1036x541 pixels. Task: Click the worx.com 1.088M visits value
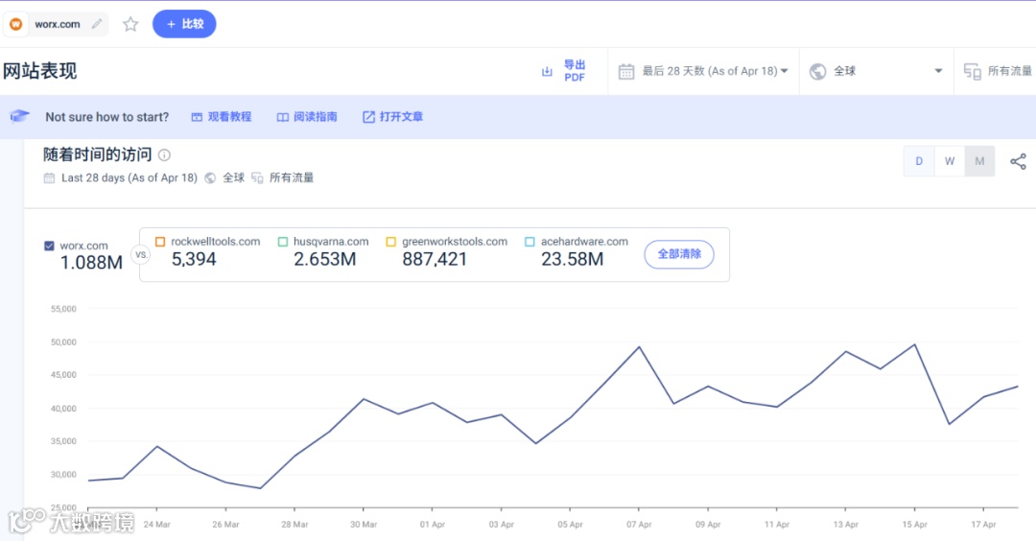[91, 263]
